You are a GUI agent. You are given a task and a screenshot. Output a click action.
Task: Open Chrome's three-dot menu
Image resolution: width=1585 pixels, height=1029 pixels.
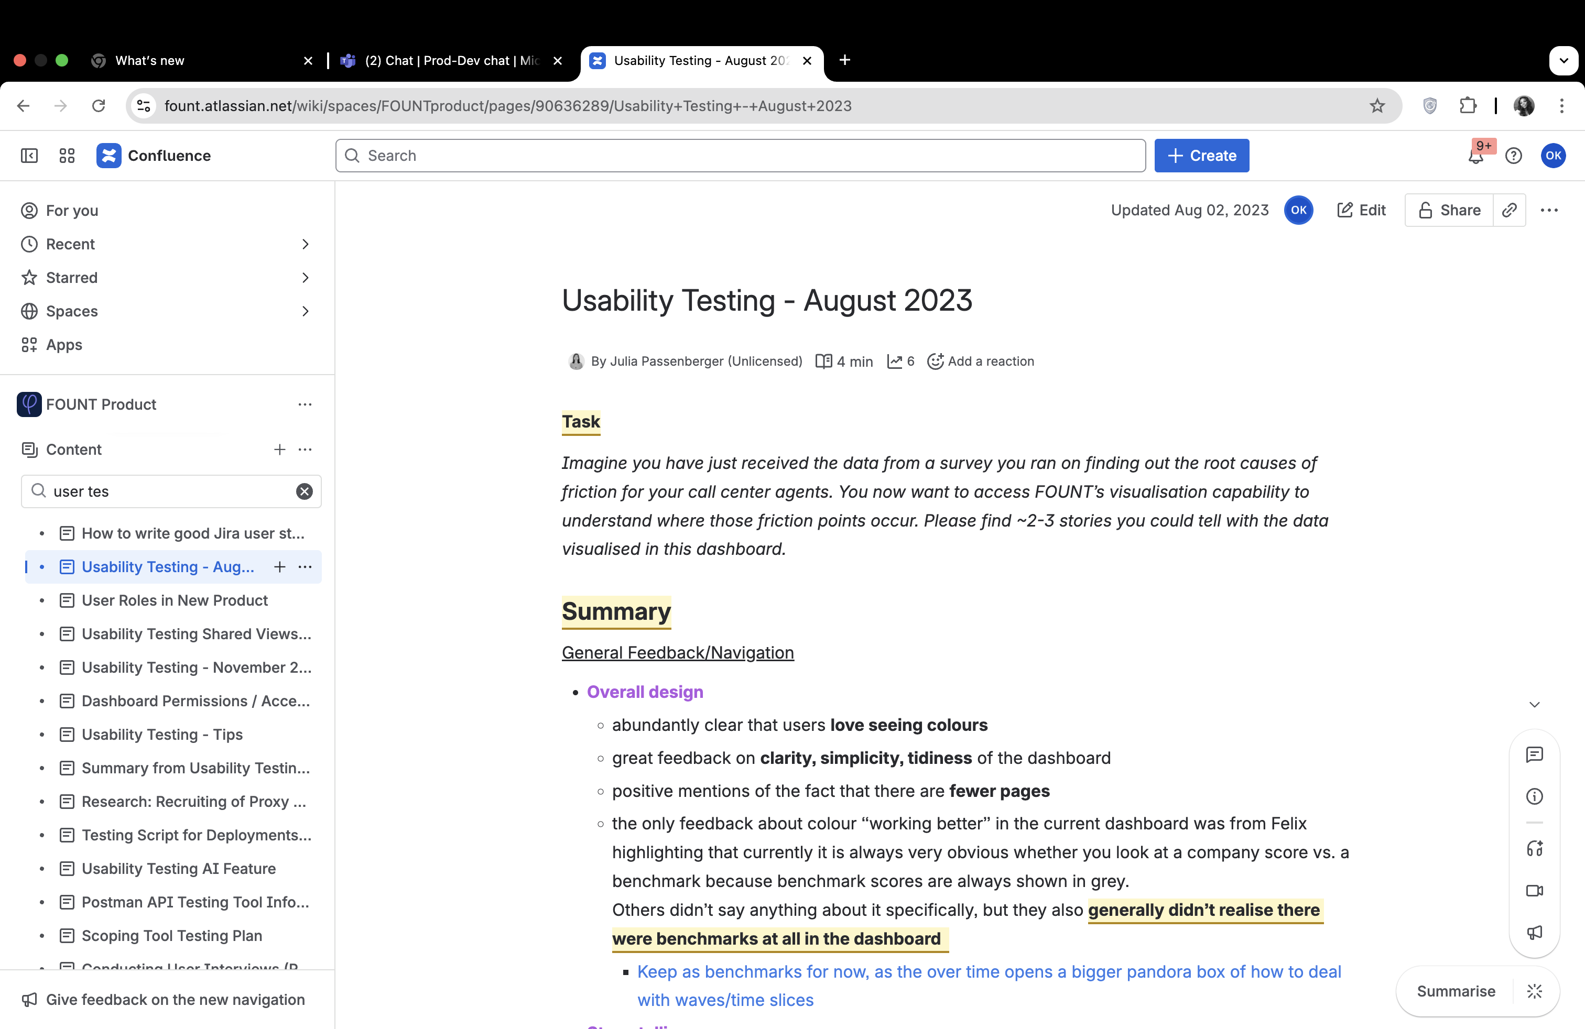pyautogui.click(x=1562, y=106)
